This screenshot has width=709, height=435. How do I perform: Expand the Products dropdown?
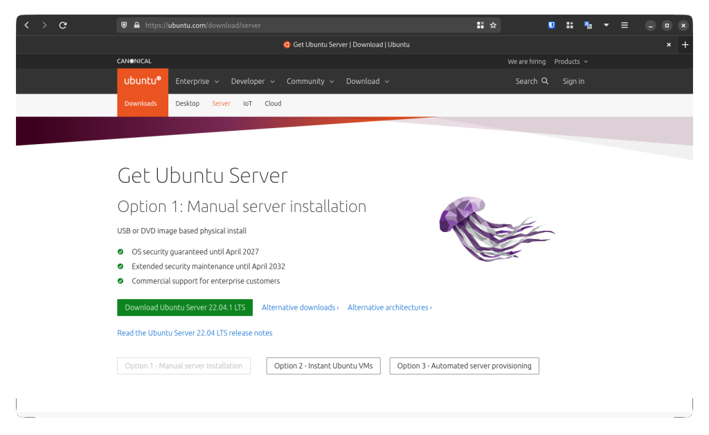tap(571, 62)
